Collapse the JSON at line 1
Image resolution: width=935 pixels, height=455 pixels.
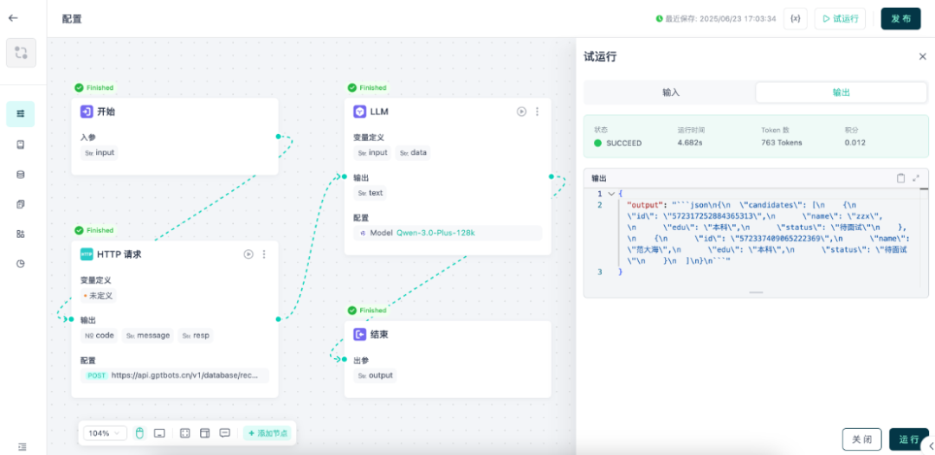click(x=611, y=194)
